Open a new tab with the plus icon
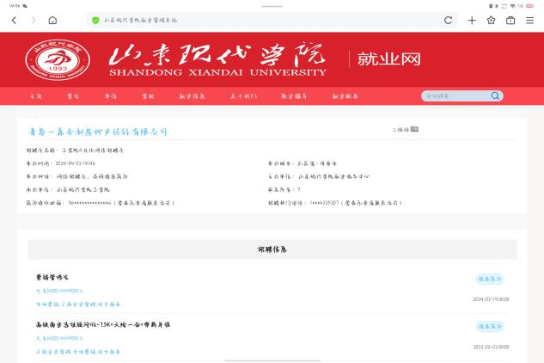The width and height of the screenshot is (544, 363). coord(472,20)
